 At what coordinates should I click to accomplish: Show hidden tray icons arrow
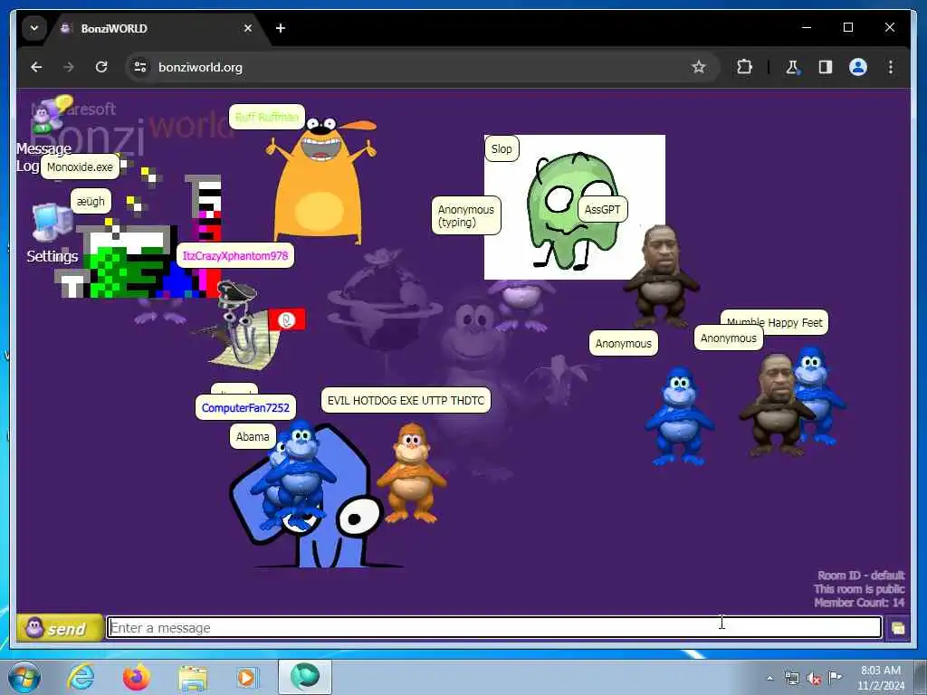(769, 678)
